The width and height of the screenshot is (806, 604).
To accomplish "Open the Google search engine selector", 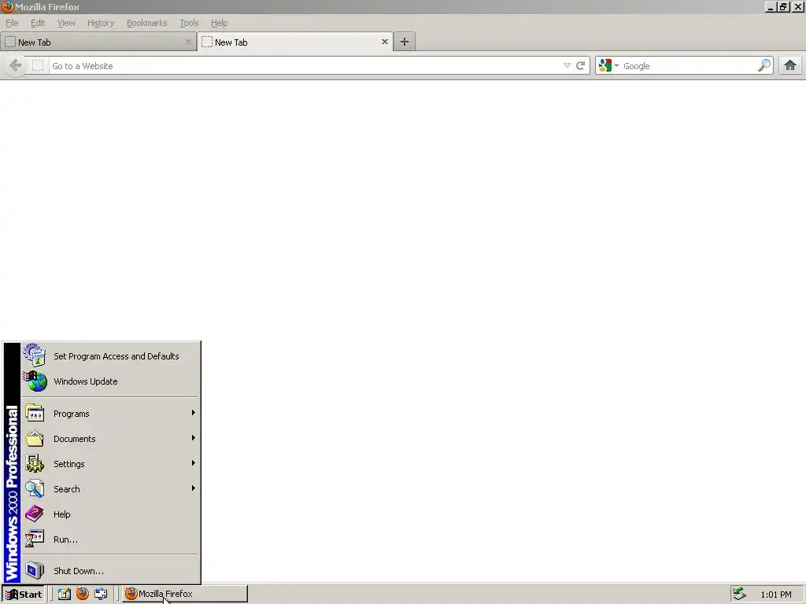I will [609, 66].
